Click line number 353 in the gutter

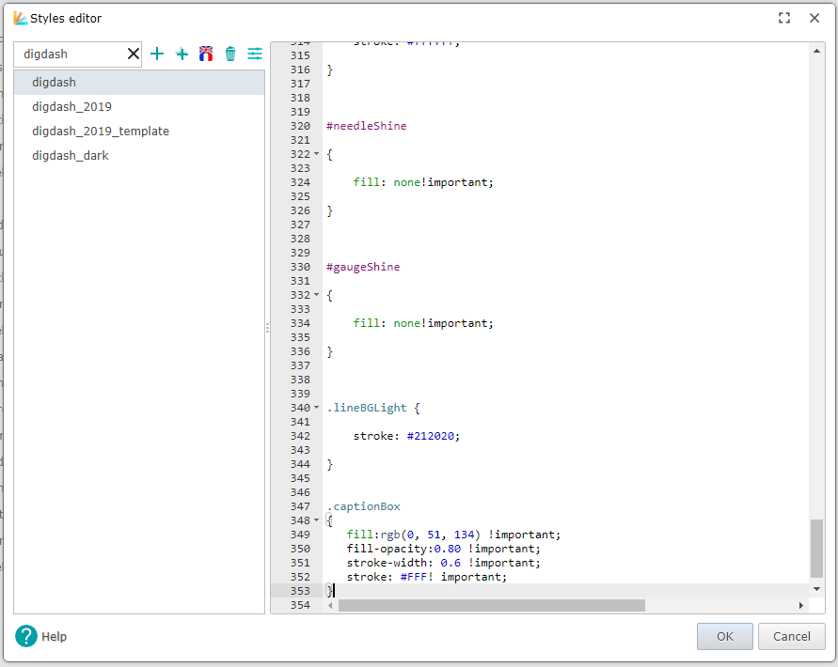[x=300, y=591]
